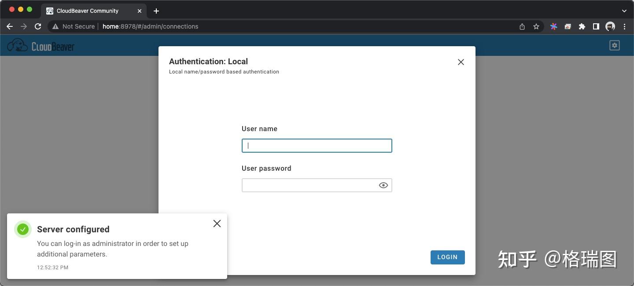Reload the page with the refresh icon

point(38,26)
